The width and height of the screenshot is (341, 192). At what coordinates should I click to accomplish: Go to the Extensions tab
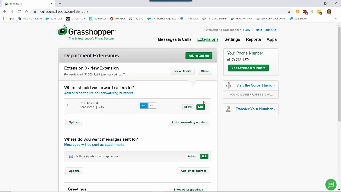click(208, 39)
